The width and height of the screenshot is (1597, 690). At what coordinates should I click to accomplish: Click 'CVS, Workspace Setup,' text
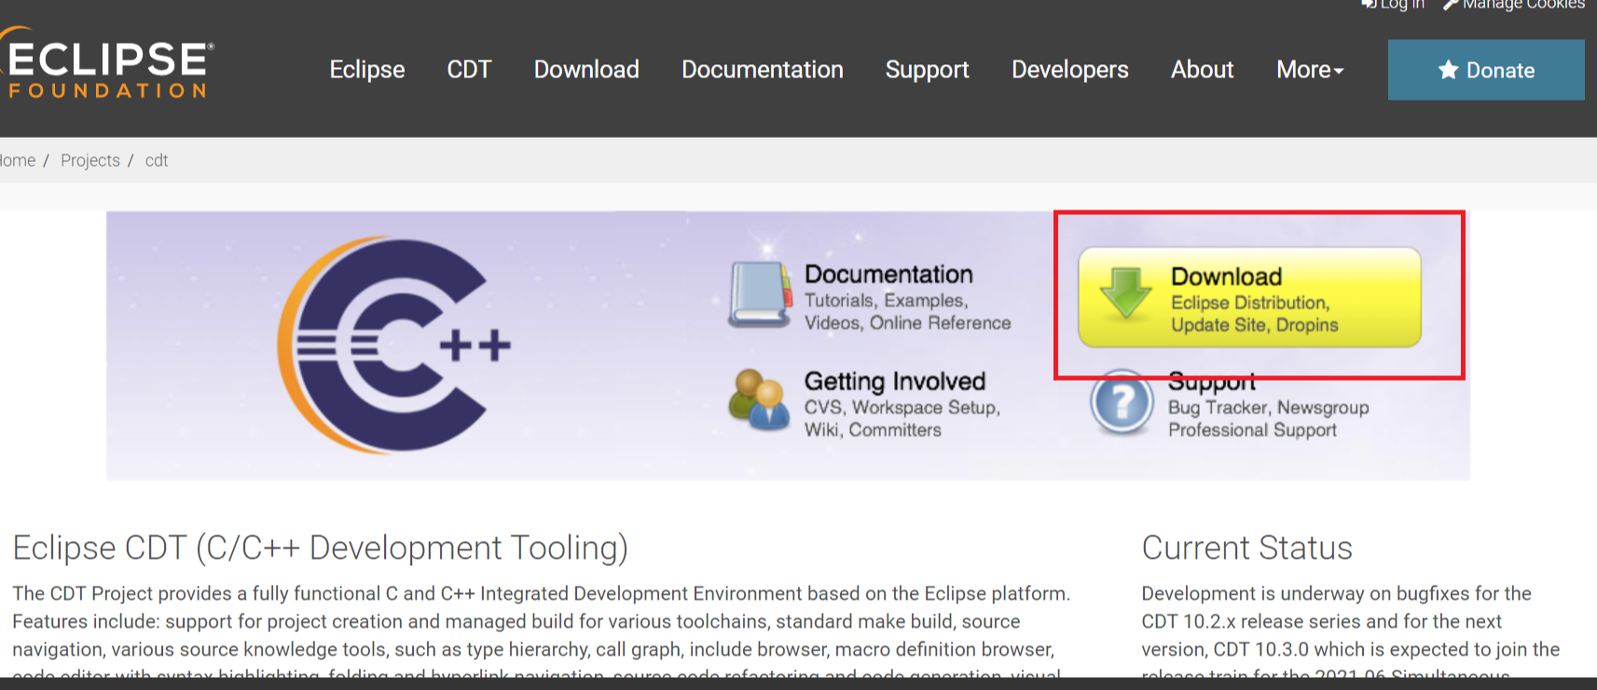click(x=902, y=408)
